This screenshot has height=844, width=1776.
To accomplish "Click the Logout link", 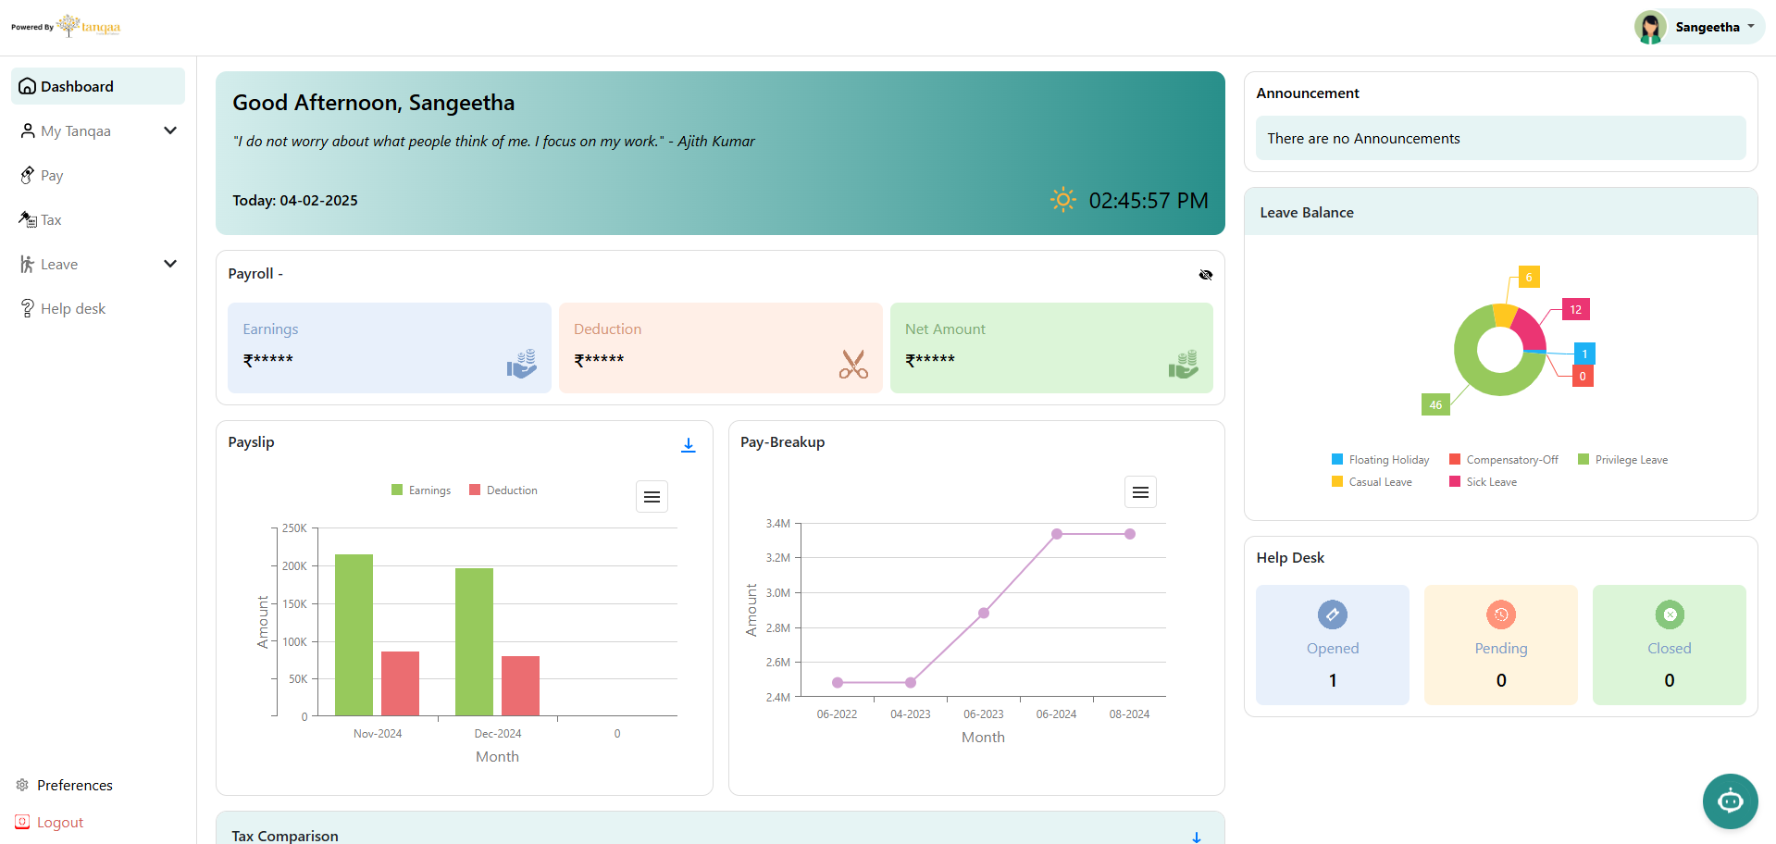I will click(59, 823).
